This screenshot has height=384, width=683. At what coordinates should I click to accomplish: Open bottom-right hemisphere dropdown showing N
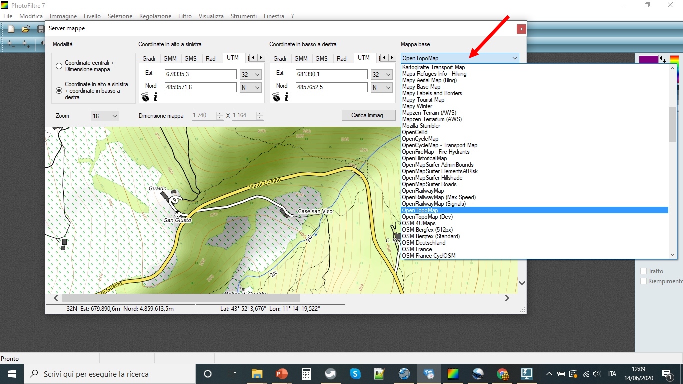[382, 87]
